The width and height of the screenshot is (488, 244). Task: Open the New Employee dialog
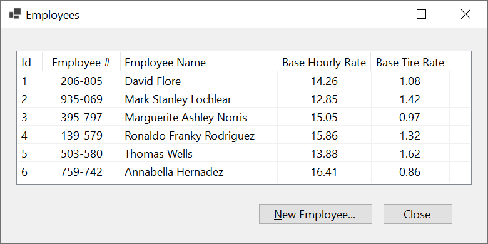pyautogui.click(x=315, y=214)
